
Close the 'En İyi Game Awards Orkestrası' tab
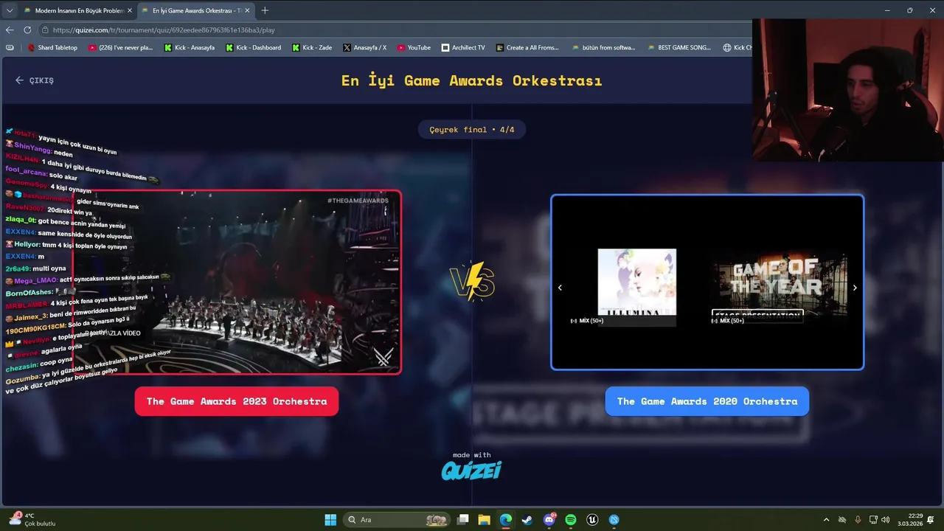(x=247, y=10)
